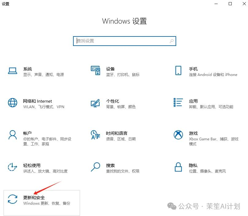Open the 个性化 paintbrush icon
248x216 pixels.
pos(95,103)
